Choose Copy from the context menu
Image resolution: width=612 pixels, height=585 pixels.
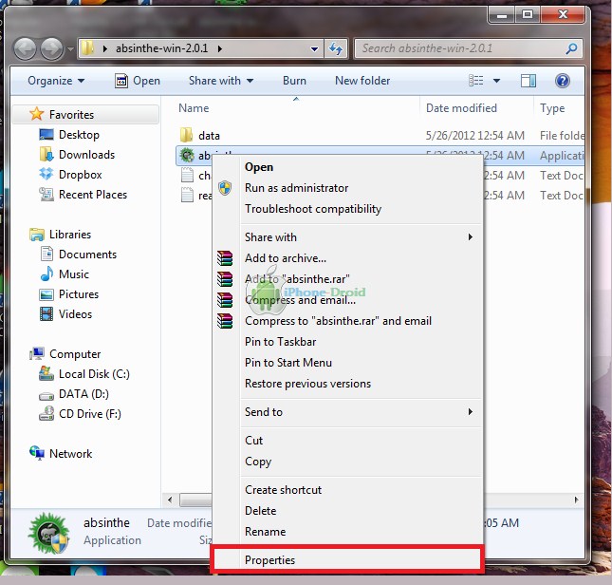click(x=347, y=462)
